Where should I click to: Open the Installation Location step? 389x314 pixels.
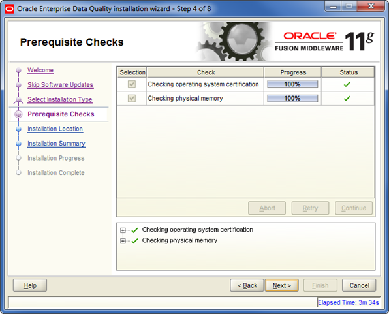[55, 129]
